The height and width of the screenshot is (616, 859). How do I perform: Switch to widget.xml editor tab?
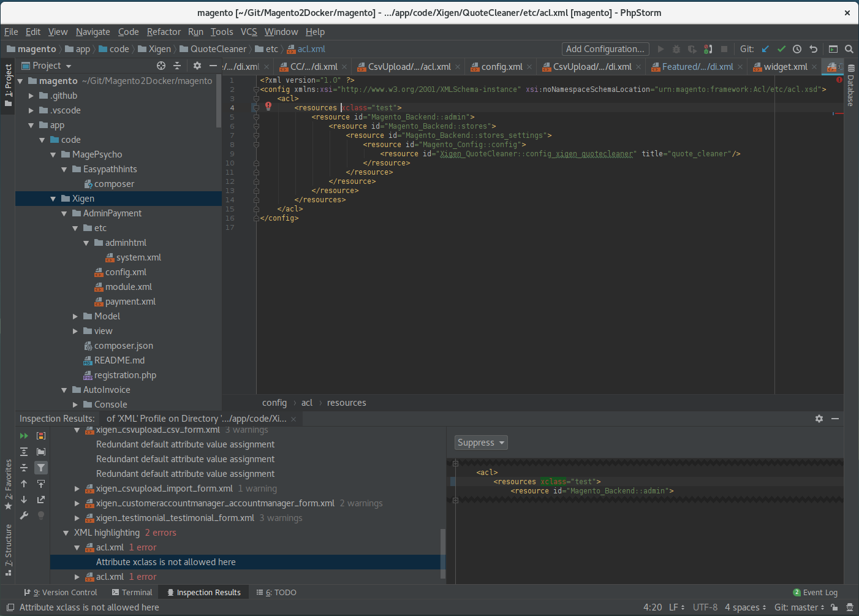coord(785,67)
